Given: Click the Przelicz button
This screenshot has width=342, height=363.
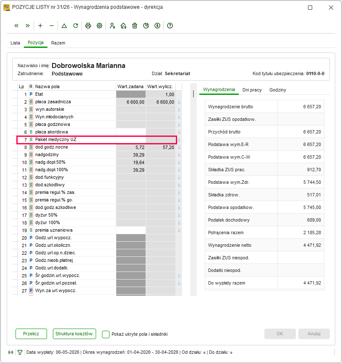Looking at the screenshot, I should (x=31, y=334).
